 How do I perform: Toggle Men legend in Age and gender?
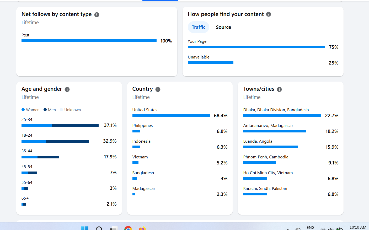click(50, 110)
